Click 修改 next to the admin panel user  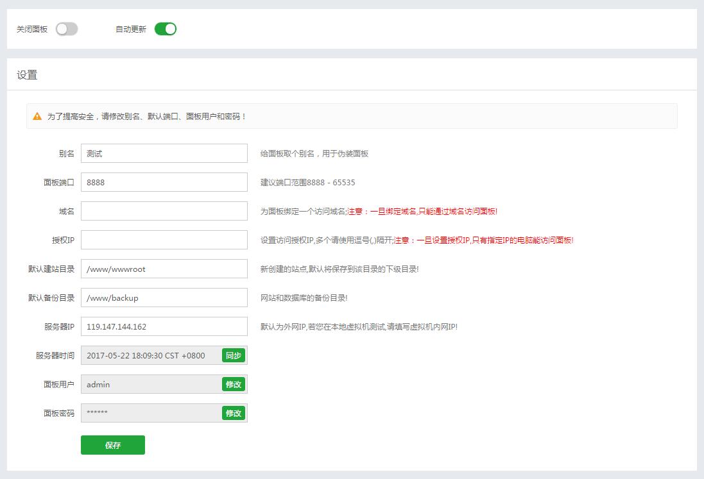pyautogui.click(x=233, y=384)
